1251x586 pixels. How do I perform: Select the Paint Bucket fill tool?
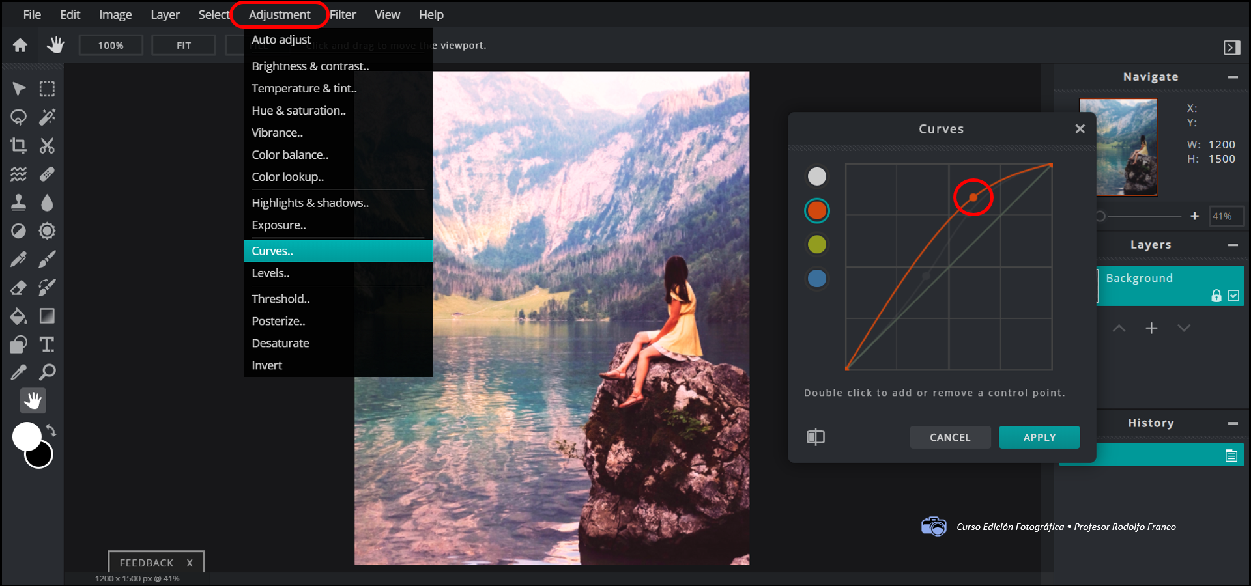18,316
